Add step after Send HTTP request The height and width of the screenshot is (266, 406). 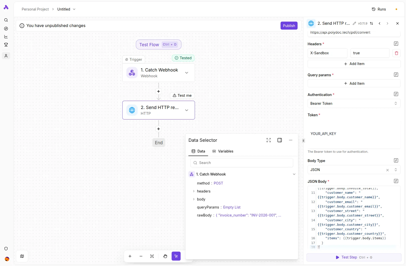coord(158,129)
